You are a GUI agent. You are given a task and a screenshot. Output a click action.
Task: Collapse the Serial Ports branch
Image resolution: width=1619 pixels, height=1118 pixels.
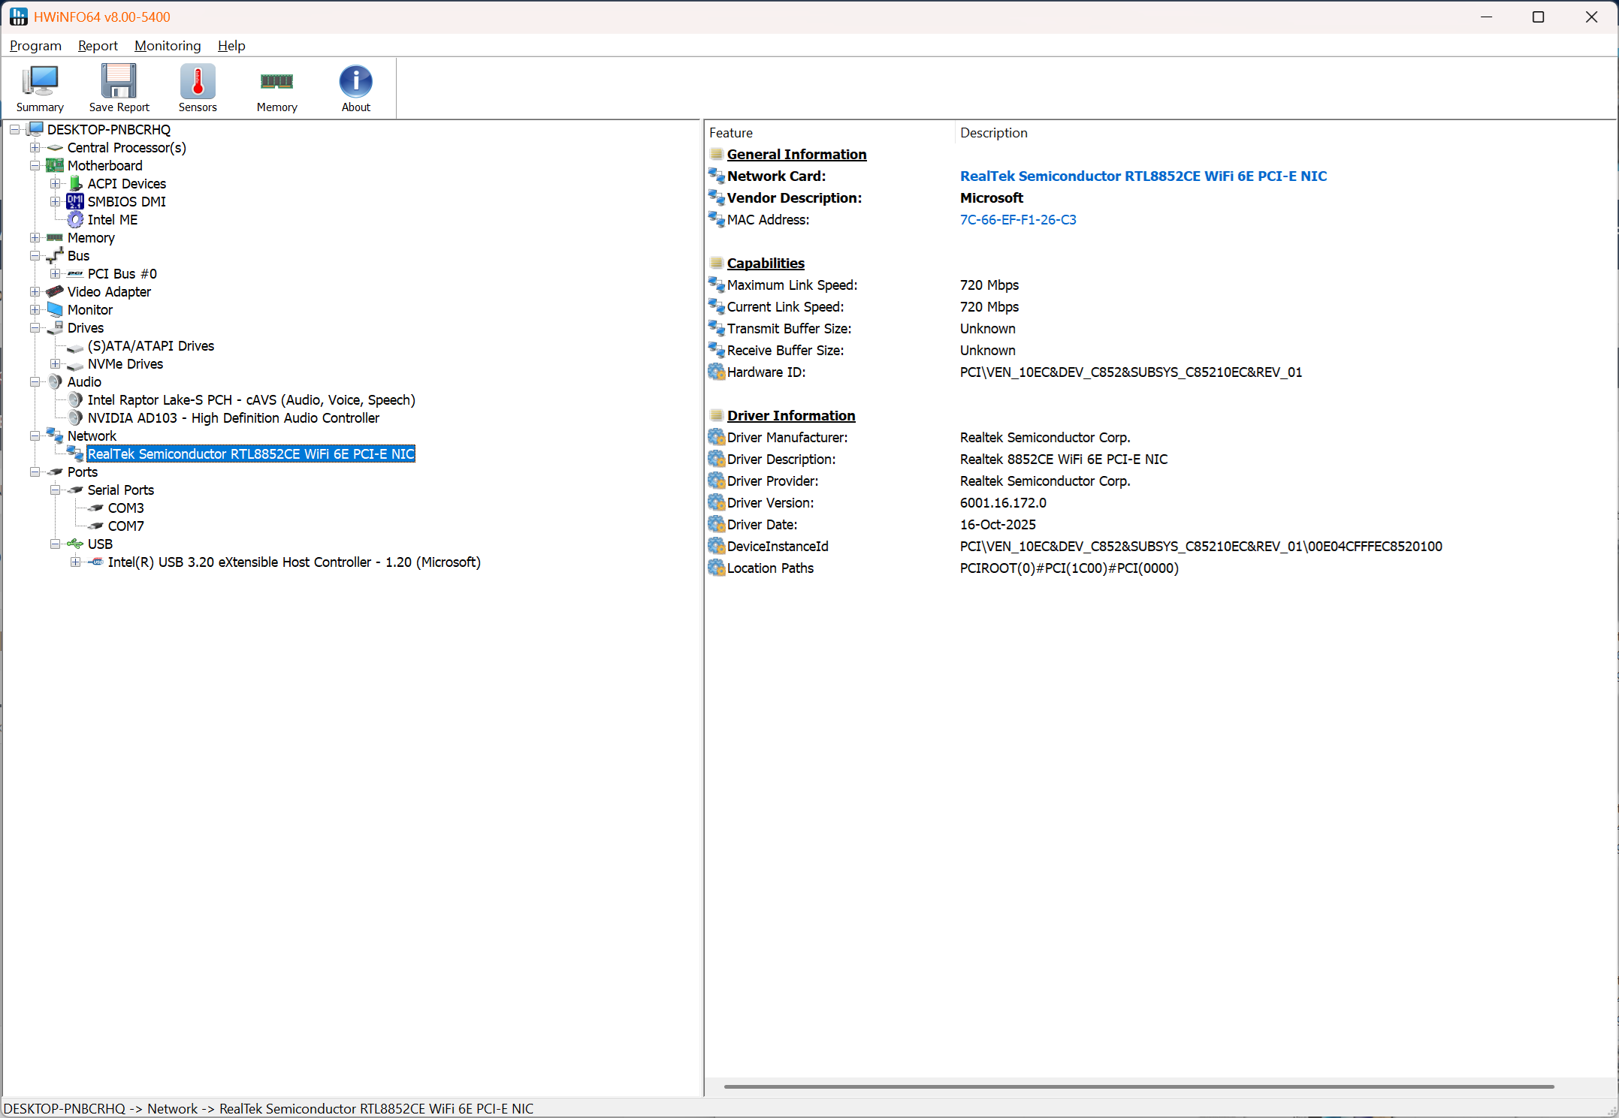[x=55, y=490]
